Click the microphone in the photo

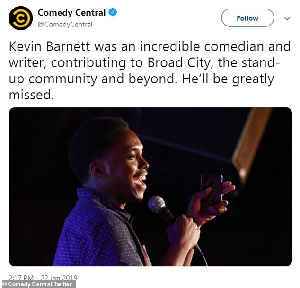(x=161, y=209)
